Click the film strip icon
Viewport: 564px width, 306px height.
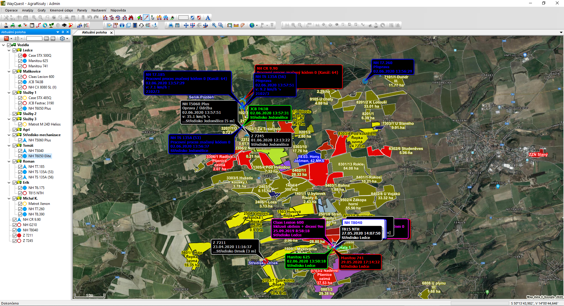click(135, 25)
